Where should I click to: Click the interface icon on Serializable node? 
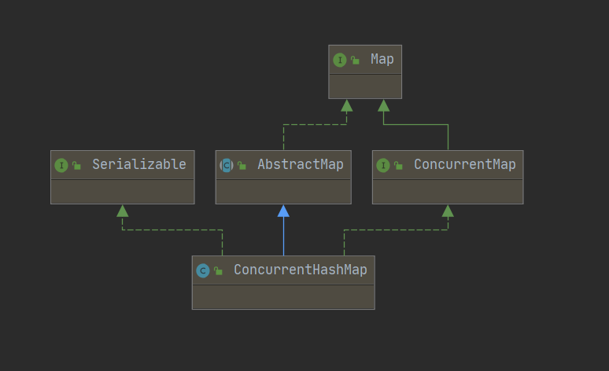tap(61, 165)
